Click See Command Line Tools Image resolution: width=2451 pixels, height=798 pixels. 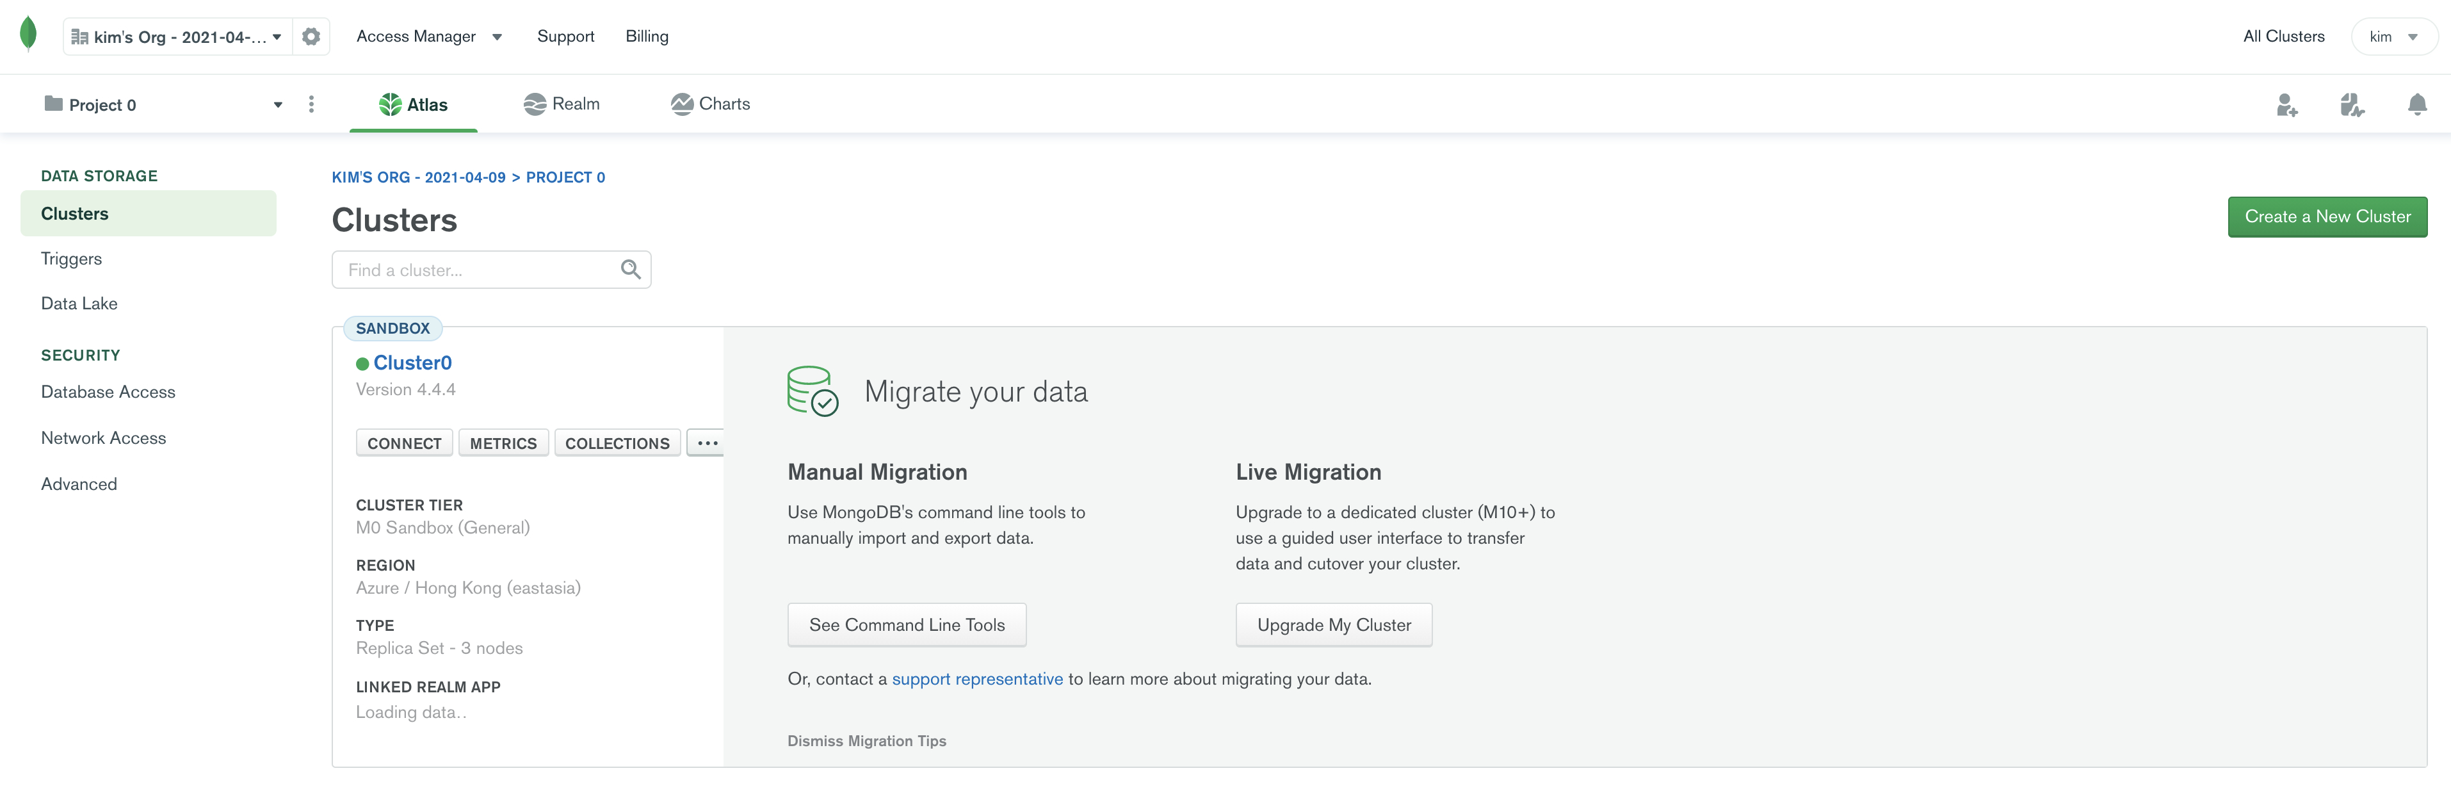pos(907,626)
